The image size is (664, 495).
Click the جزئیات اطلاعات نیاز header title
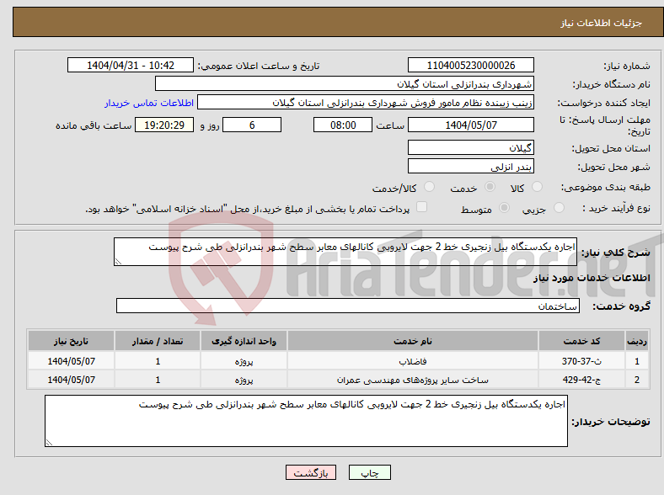602,23
